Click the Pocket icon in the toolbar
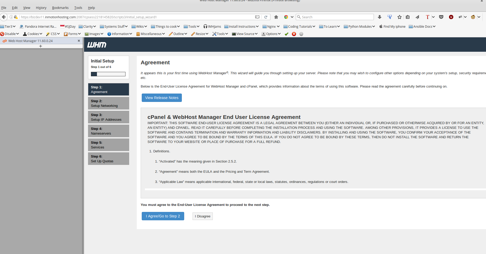Image resolution: width=486 pixels, height=254 pixels. tap(441, 17)
